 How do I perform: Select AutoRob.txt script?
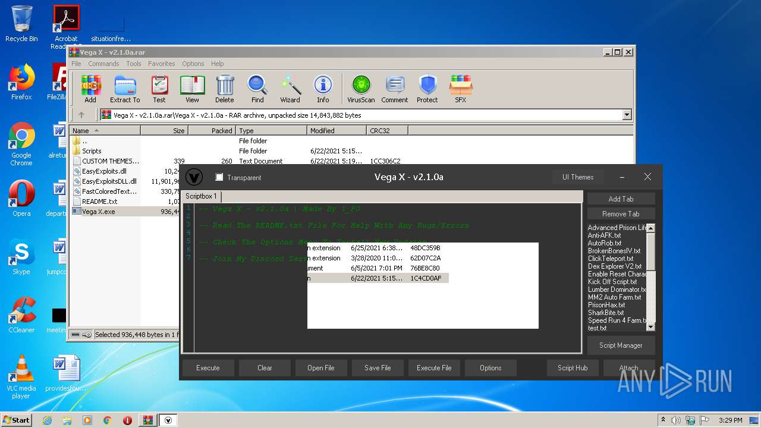(605, 243)
